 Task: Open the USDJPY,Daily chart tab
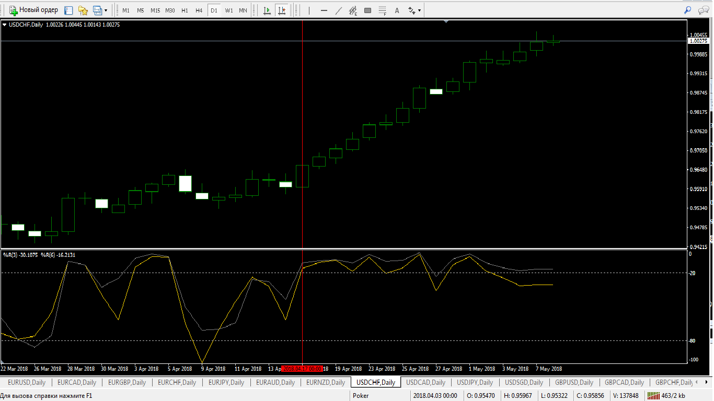tap(475, 382)
